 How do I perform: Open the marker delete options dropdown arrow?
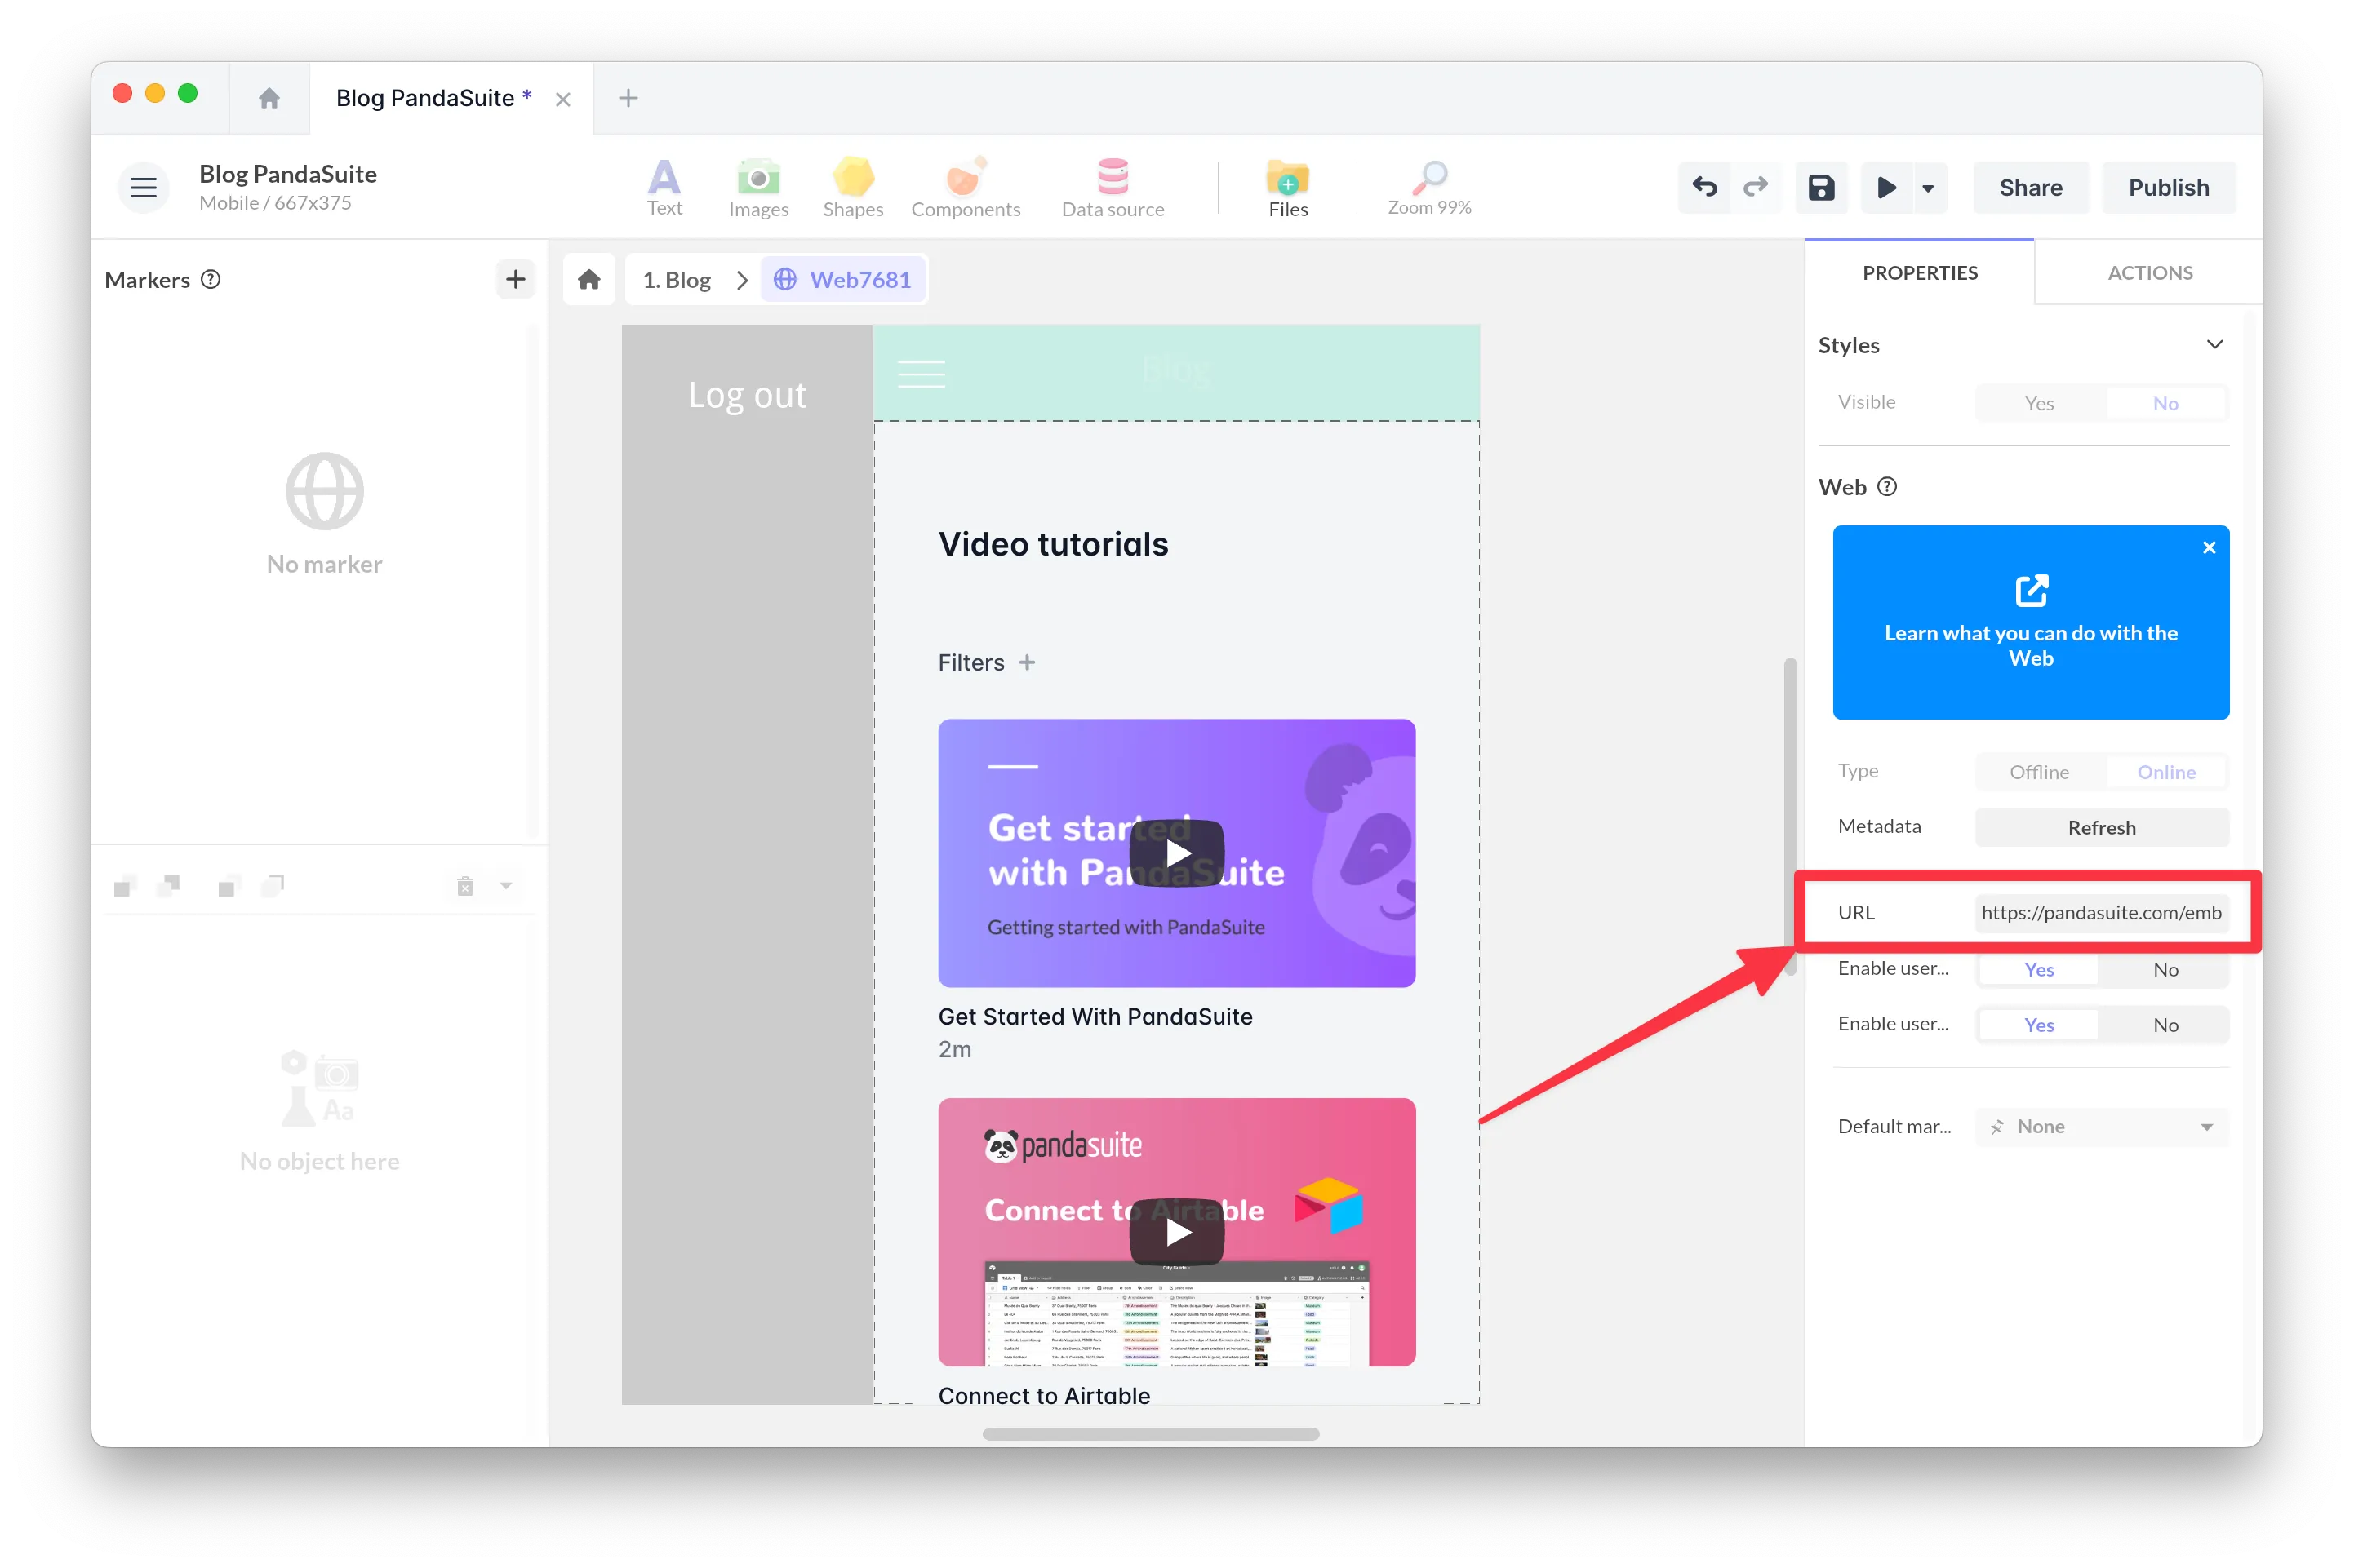tap(507, 885)
